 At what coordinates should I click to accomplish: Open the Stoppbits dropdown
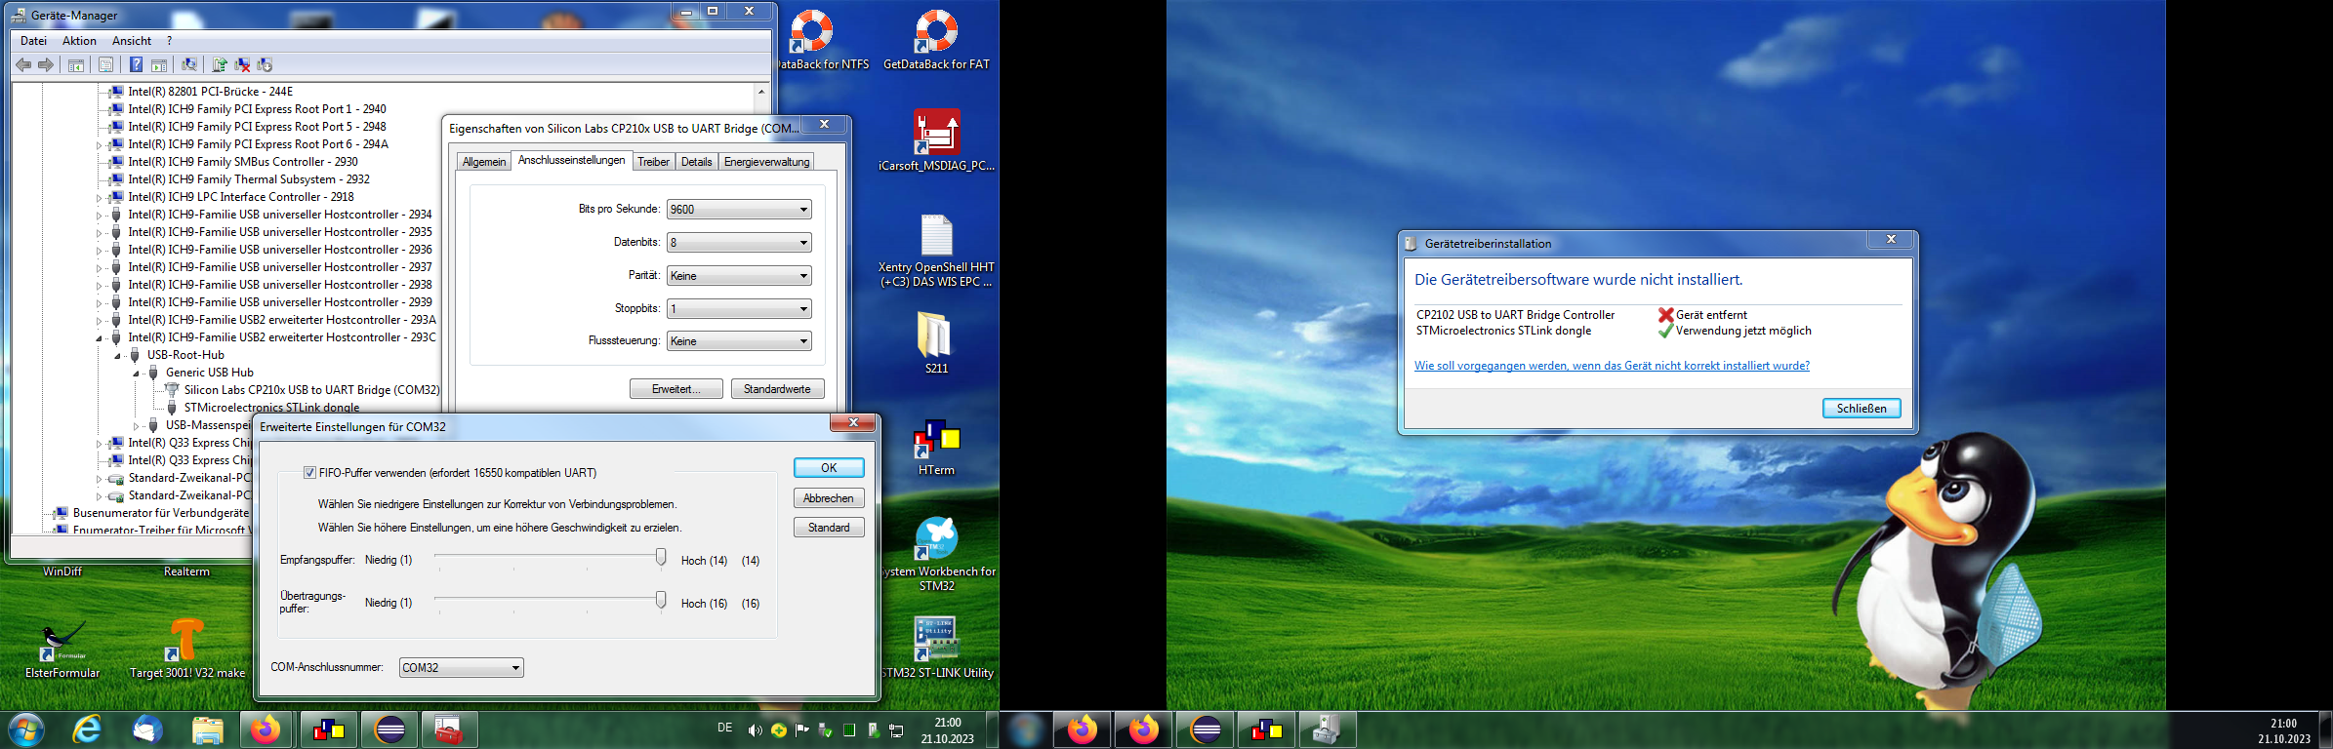coord(739,309)
